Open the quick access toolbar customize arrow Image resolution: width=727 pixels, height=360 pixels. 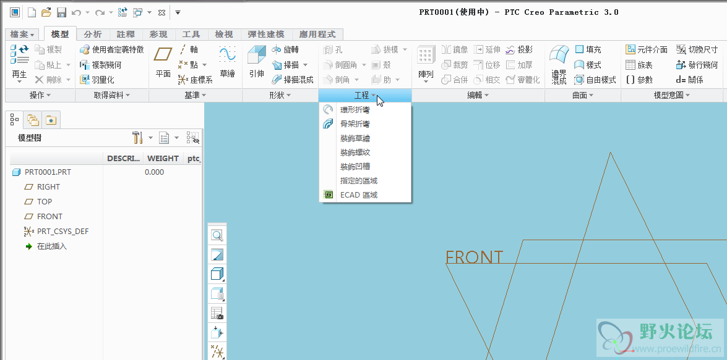pyautogui.click(x=178, y=12)
